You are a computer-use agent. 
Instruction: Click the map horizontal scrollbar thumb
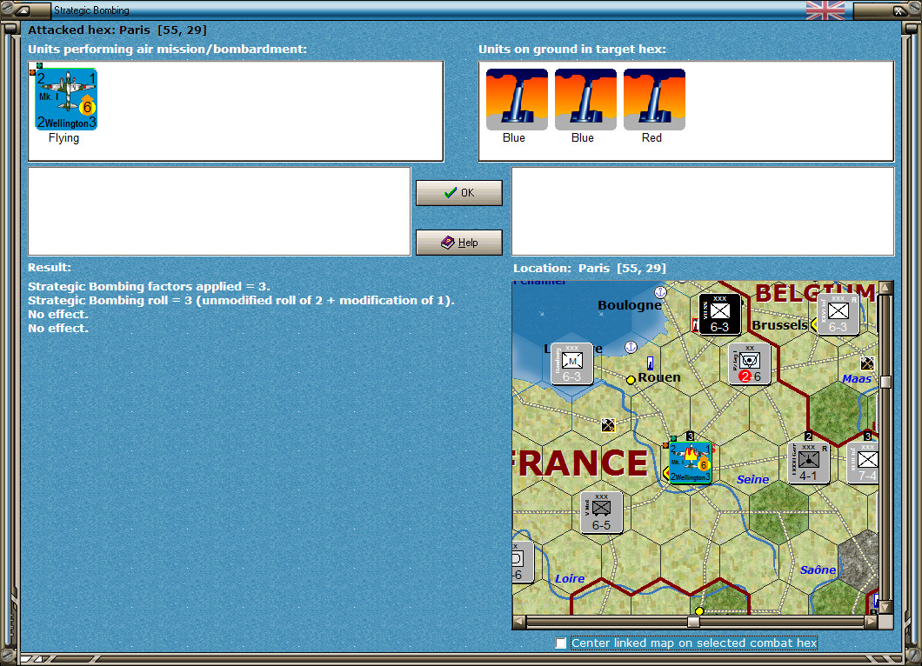[x=694, y=622]
